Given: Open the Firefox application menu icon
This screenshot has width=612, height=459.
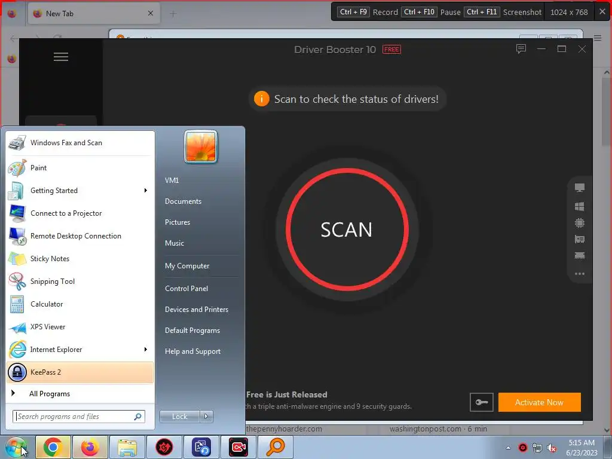Looking at the screenshot, I should (x=598, y=38).
